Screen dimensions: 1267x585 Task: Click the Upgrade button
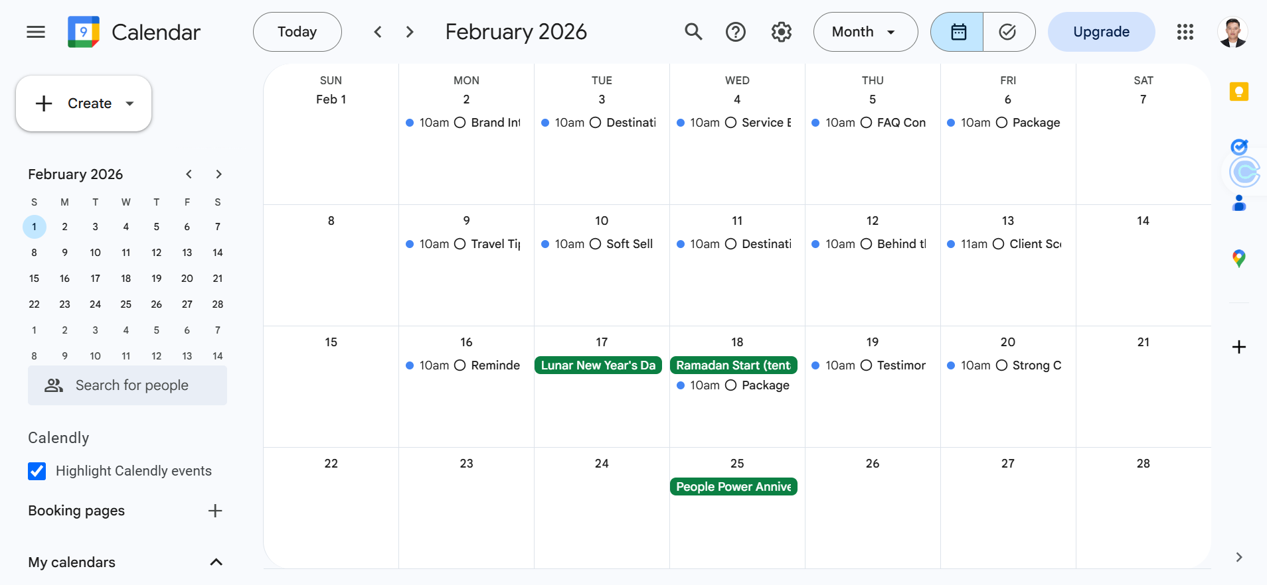[1101, 32]
